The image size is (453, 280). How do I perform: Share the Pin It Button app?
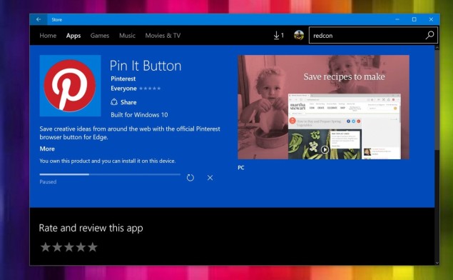[x=123, y=102]
